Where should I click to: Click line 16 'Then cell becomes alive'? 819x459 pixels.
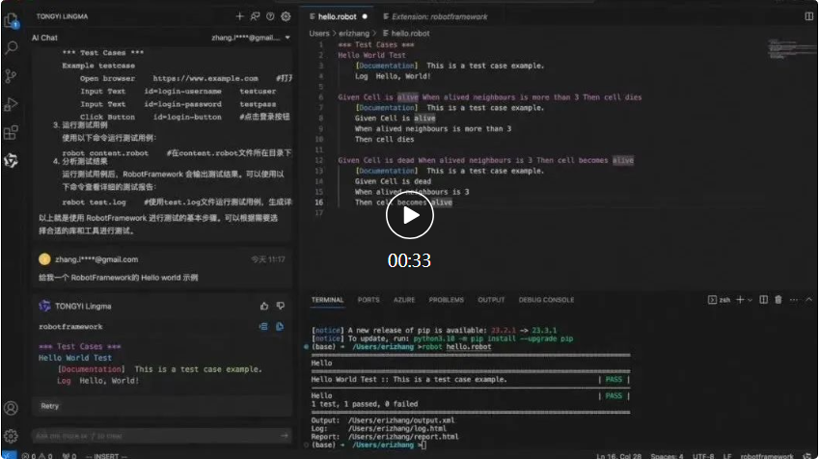pyautogui.click(x=404, y=202)
